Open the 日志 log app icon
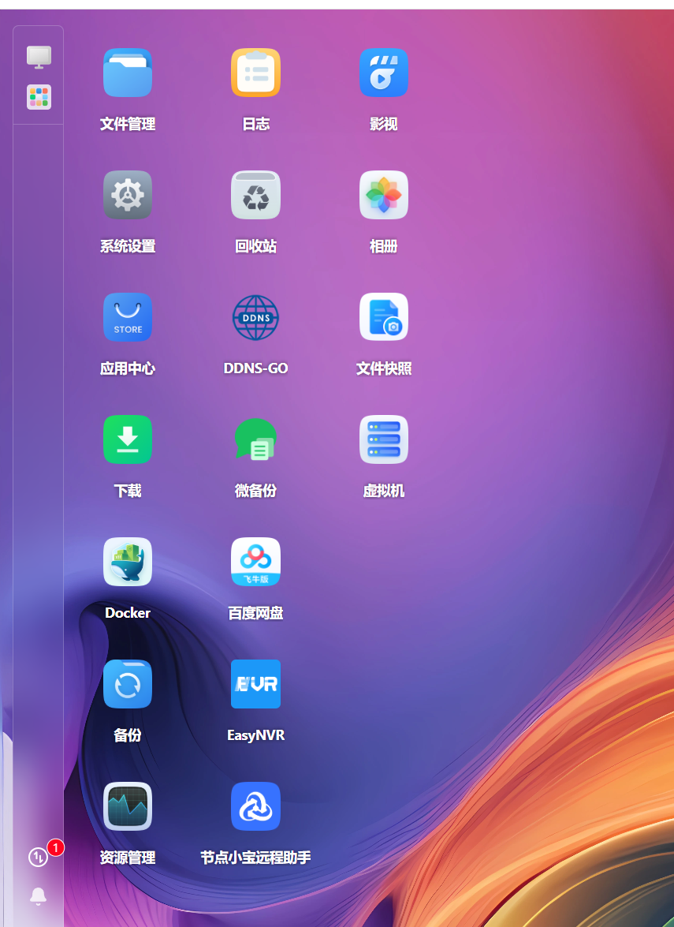The height and width of the screenshot is (927, 674). [255, 73]
